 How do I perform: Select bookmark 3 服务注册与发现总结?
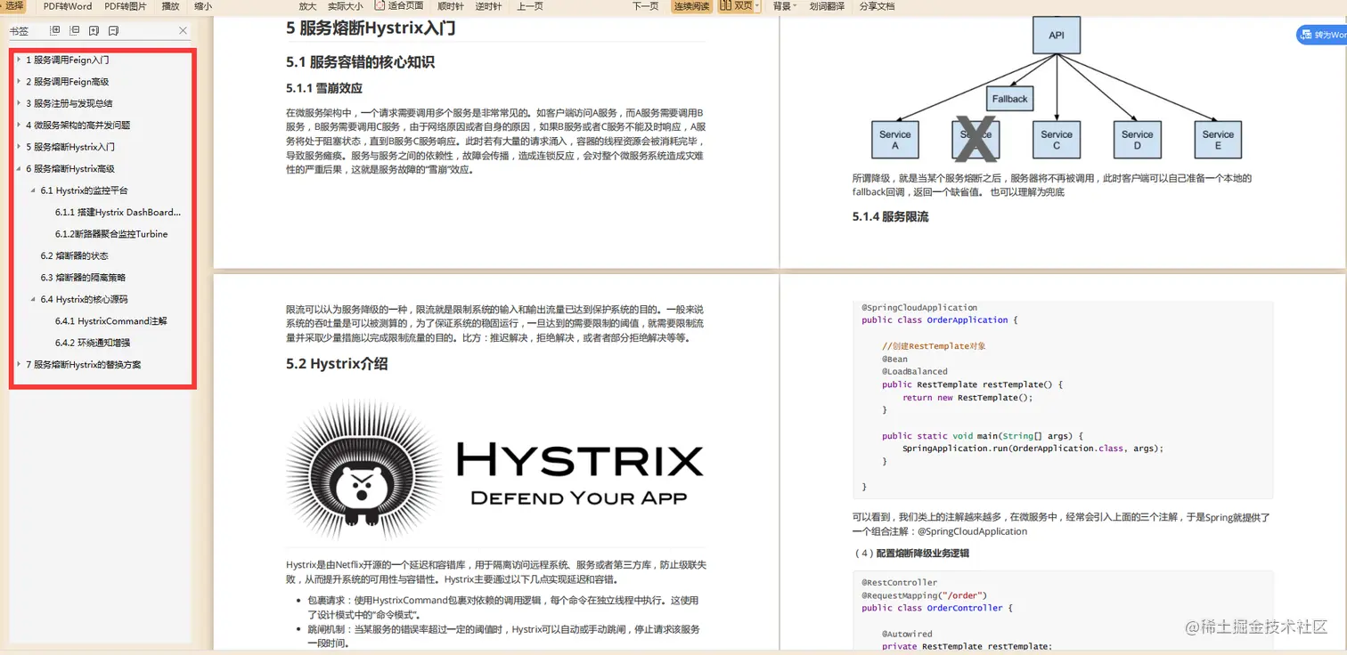[x=69, y=103]
